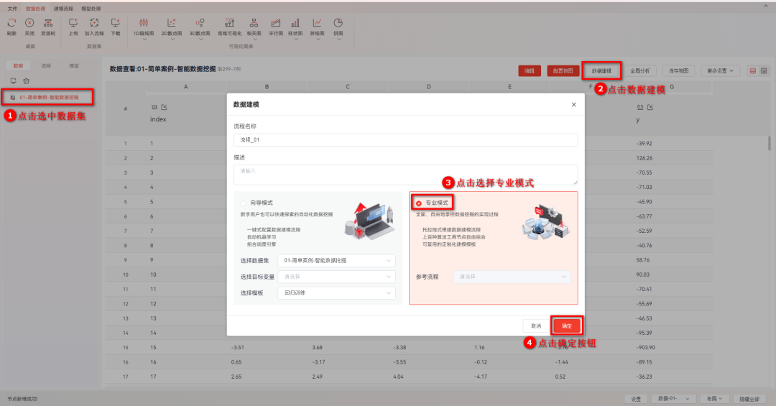The height and width of the screenshot is (406, 776).
Task: Click the 上传 upload icon
Action: pyautogui.click(x=73, y=23)
